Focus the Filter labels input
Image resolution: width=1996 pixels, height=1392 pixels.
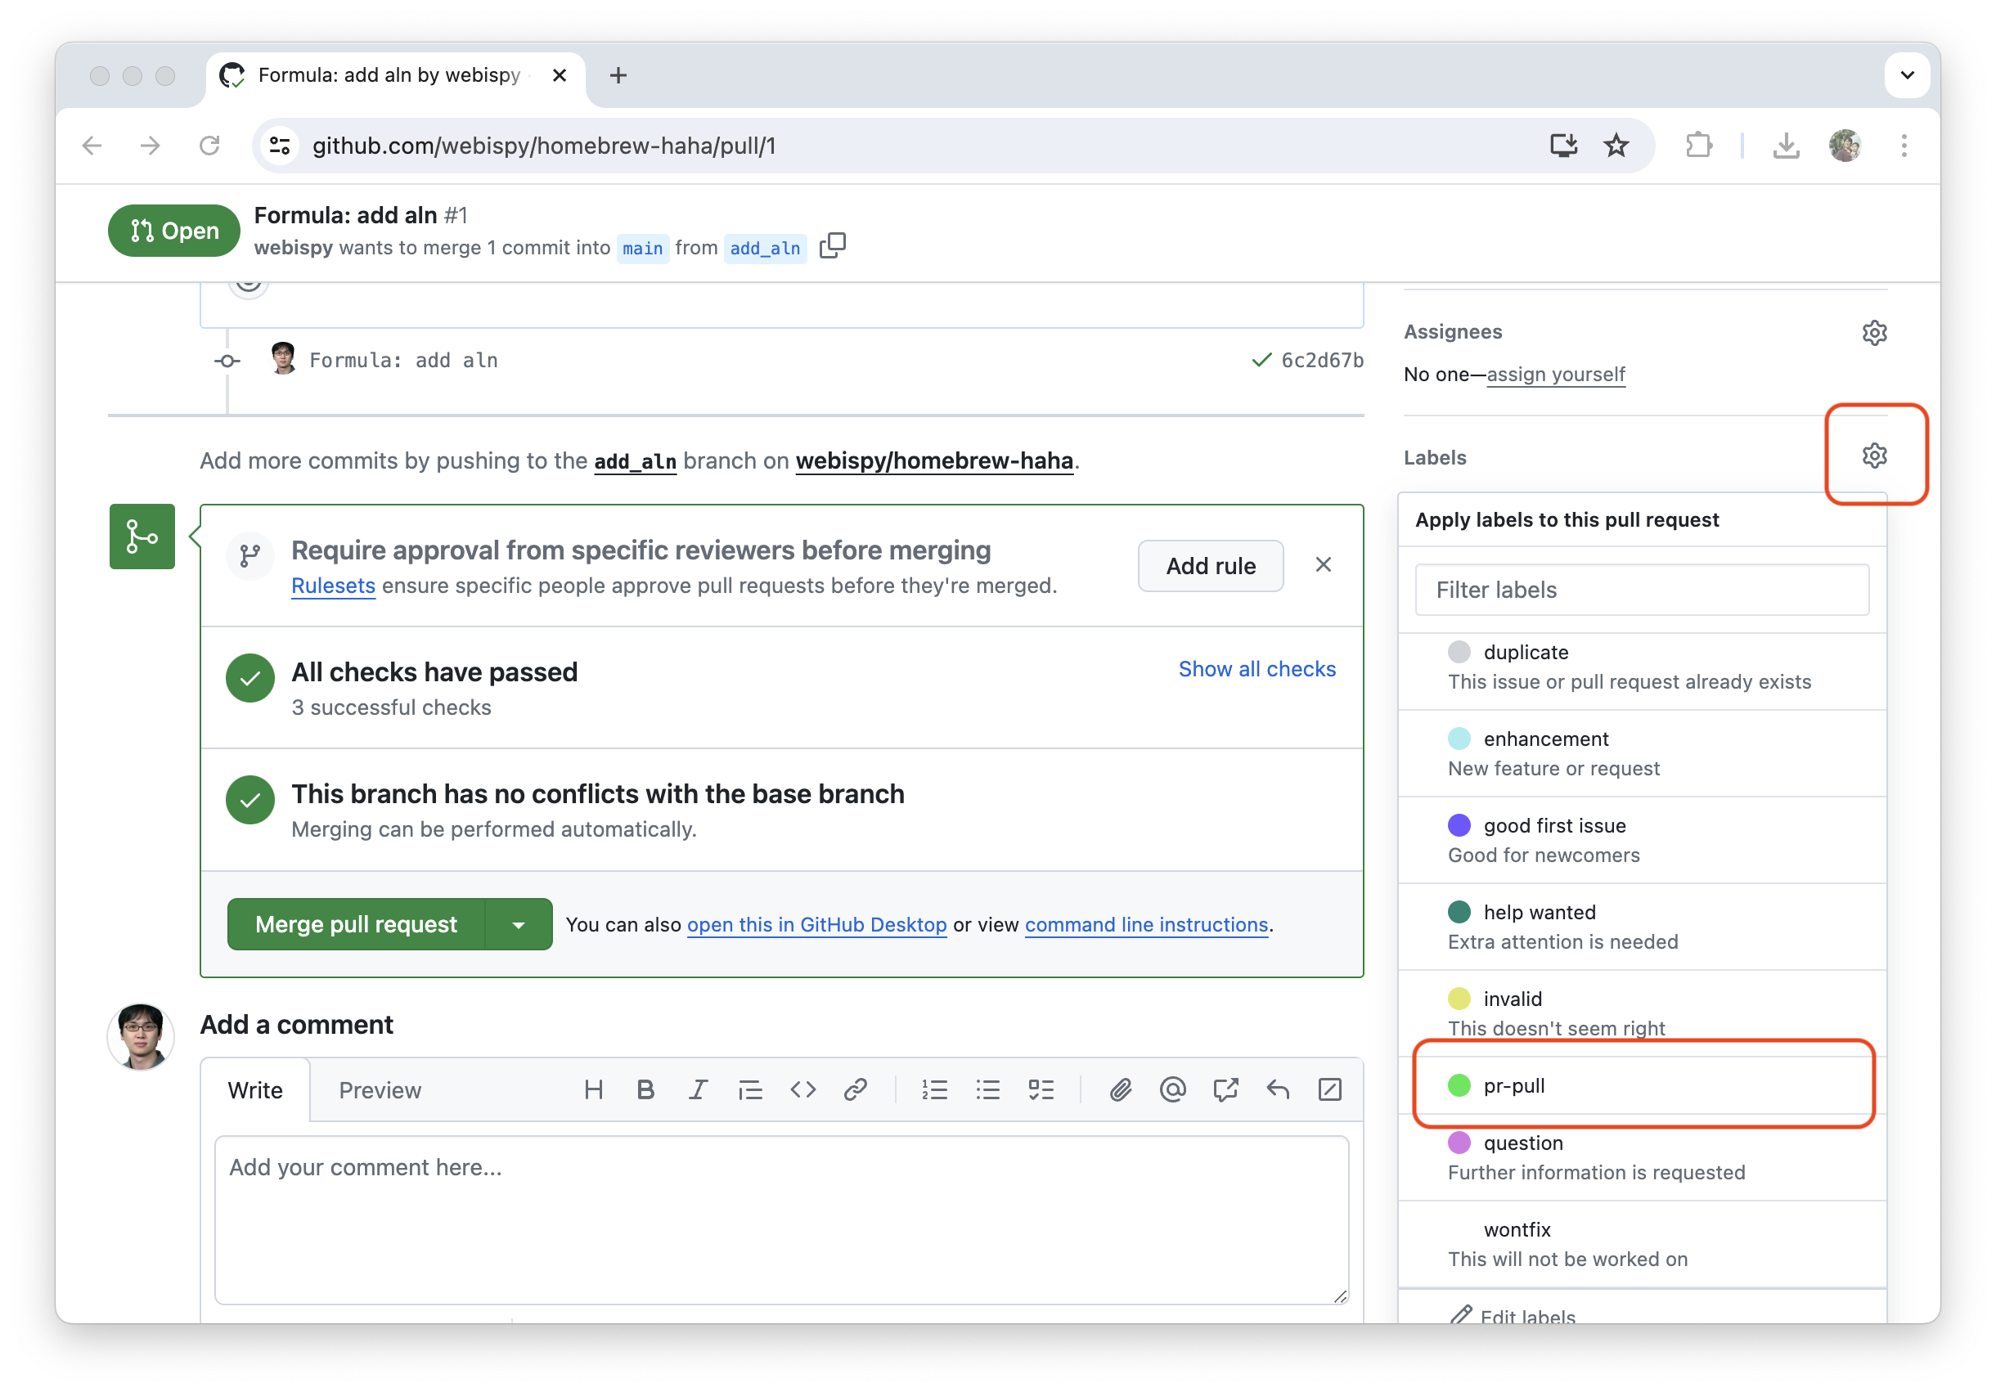coord(1641,590)
